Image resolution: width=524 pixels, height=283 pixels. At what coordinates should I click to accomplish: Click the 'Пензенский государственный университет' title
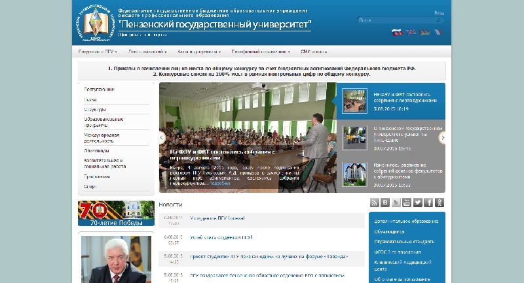coord(215,24)
